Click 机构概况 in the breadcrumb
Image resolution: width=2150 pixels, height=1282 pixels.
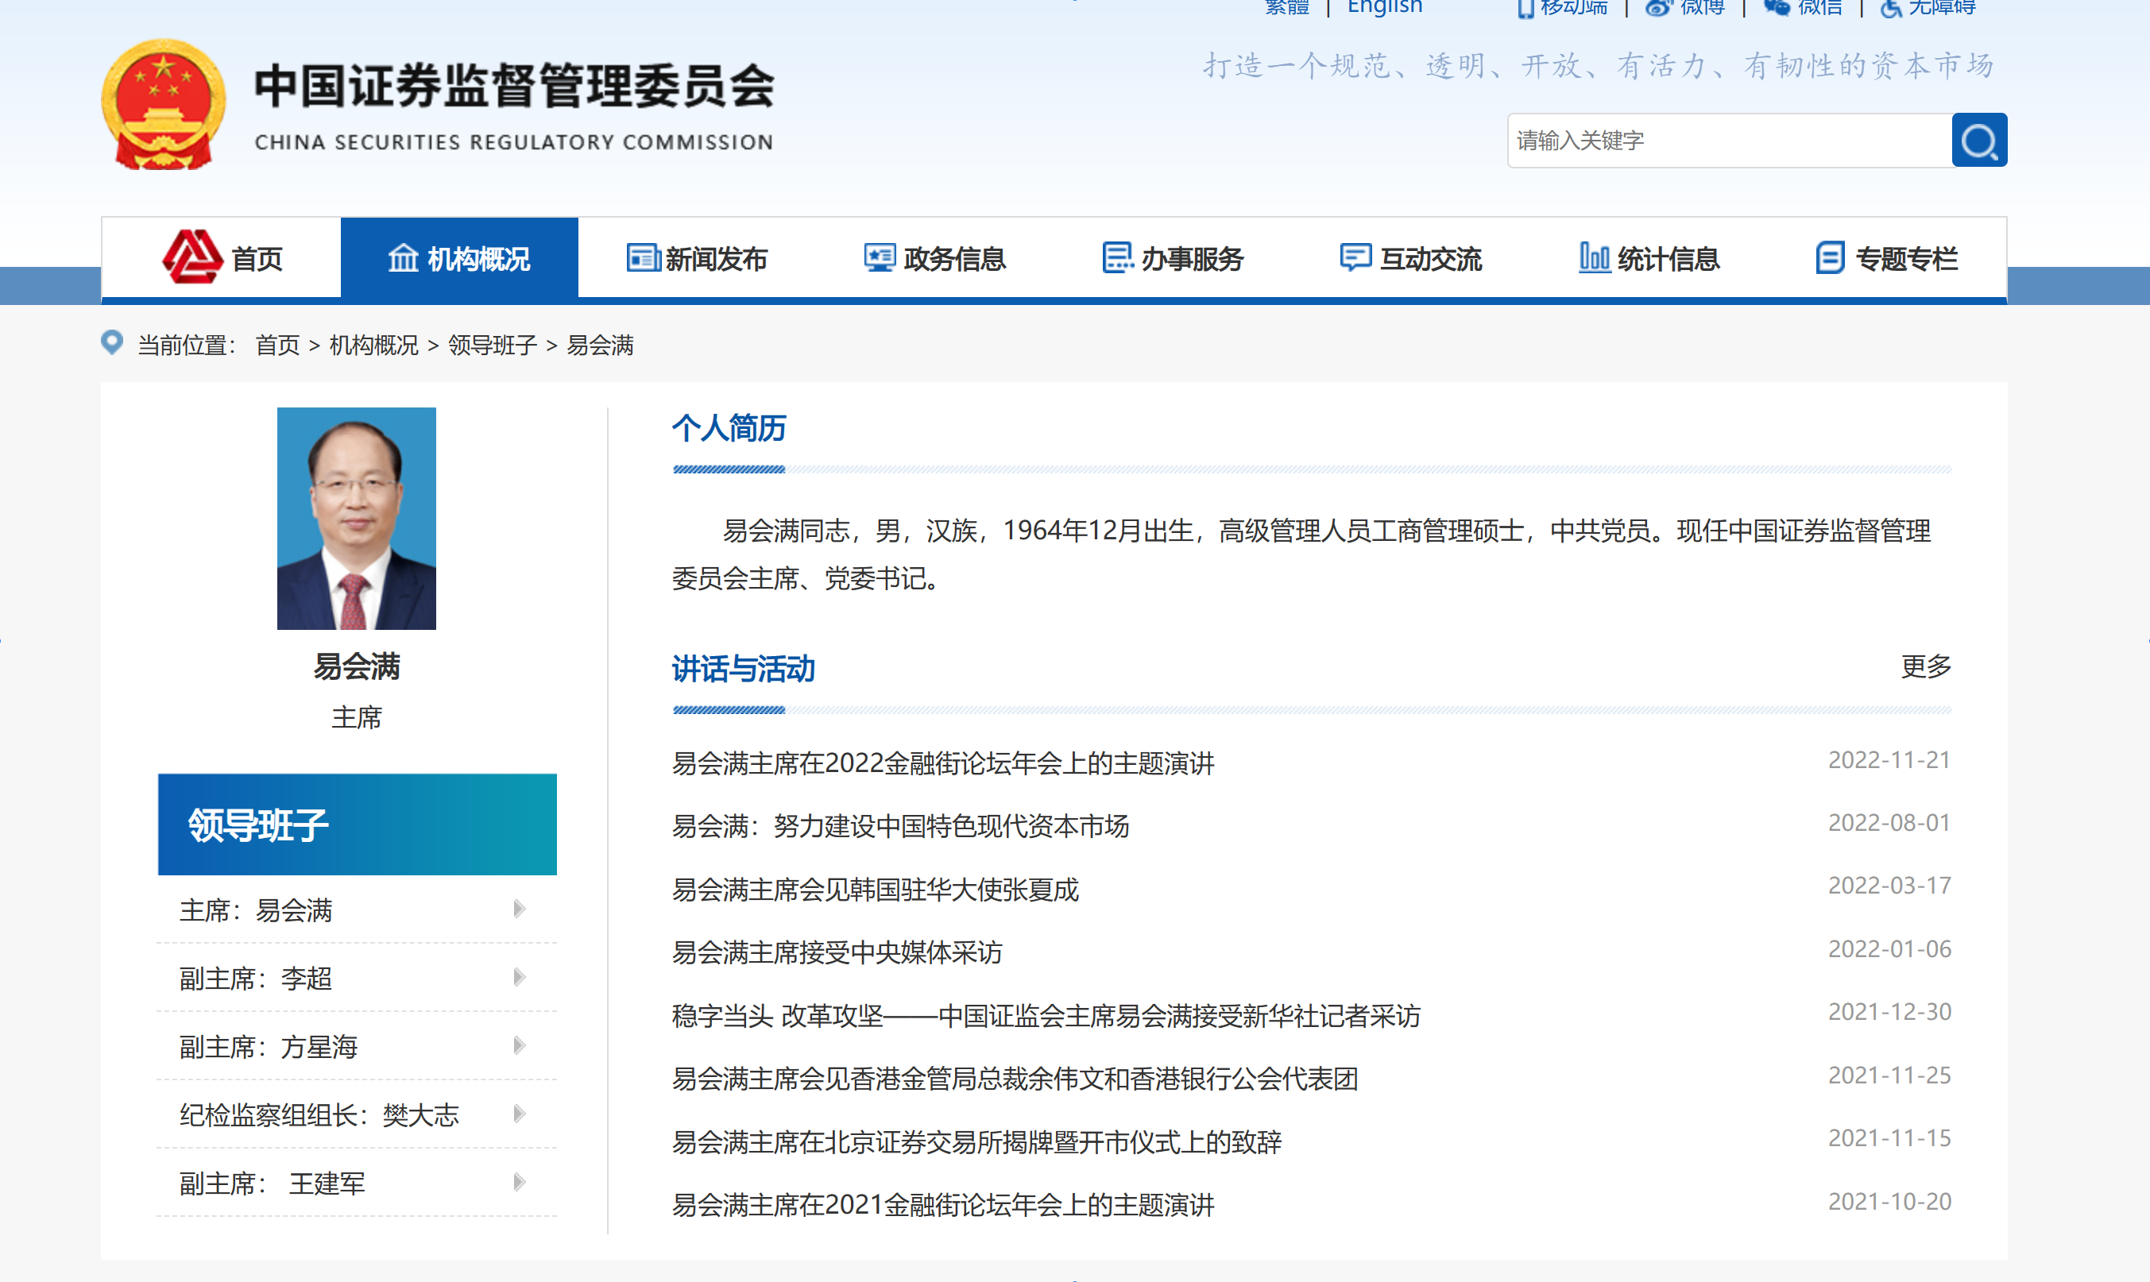(374, 346)
